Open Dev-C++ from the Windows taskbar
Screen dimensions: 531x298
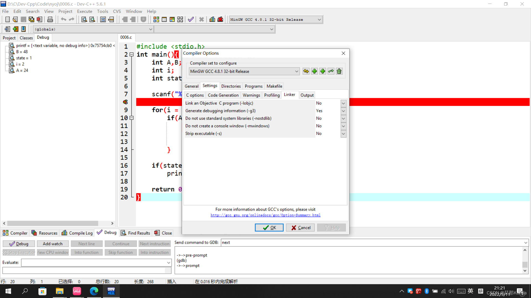(x=111, y=291)
